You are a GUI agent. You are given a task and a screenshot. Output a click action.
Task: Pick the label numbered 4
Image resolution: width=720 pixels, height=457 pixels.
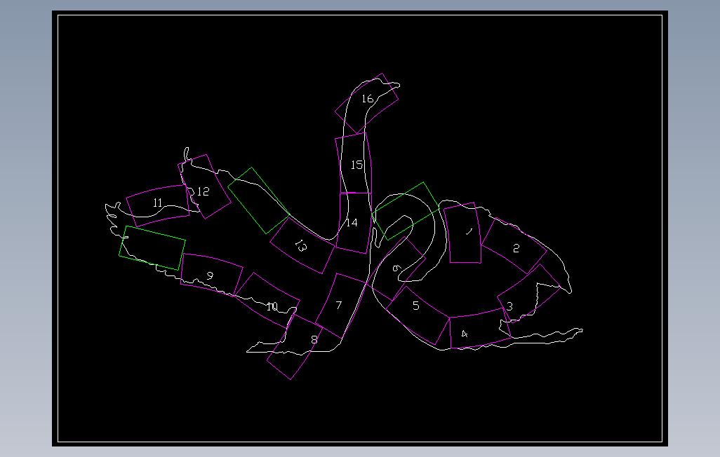click(x=465, y=334)
